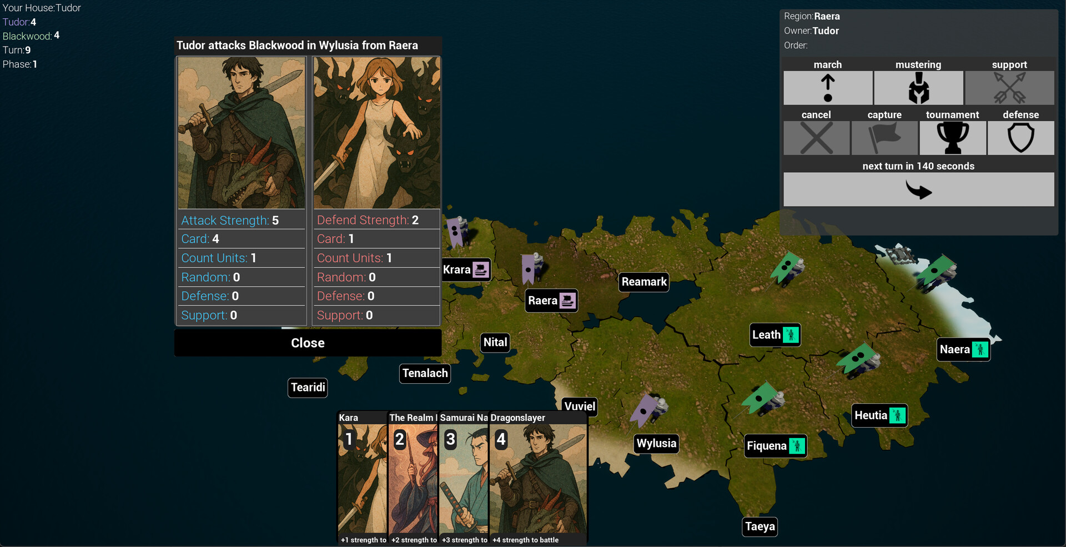Open the Heutia region details
Viewport: 1066px width, 547px height.
pyautogui.click(x=878, y=415)
